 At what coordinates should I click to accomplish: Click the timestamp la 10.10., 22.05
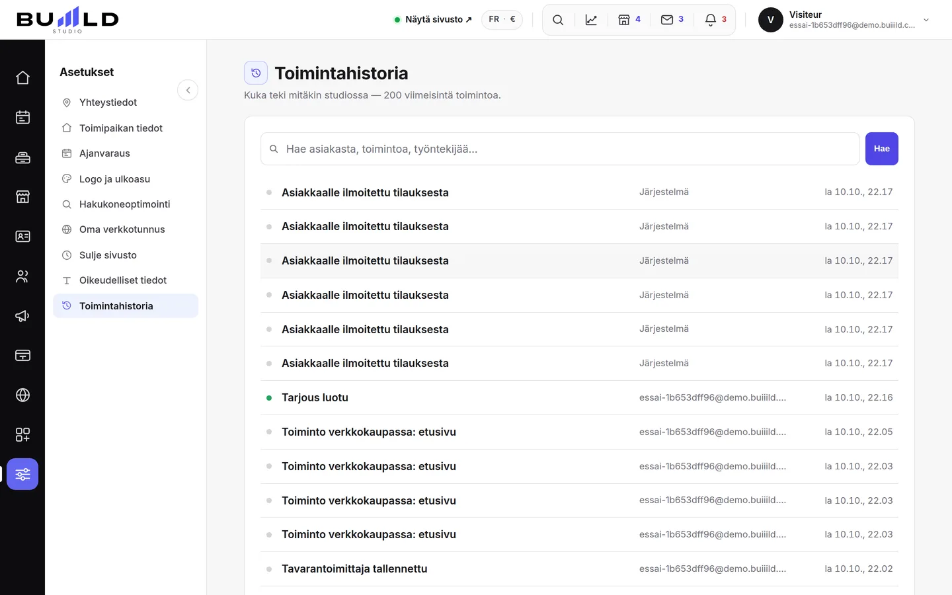[x=858, y=432]
